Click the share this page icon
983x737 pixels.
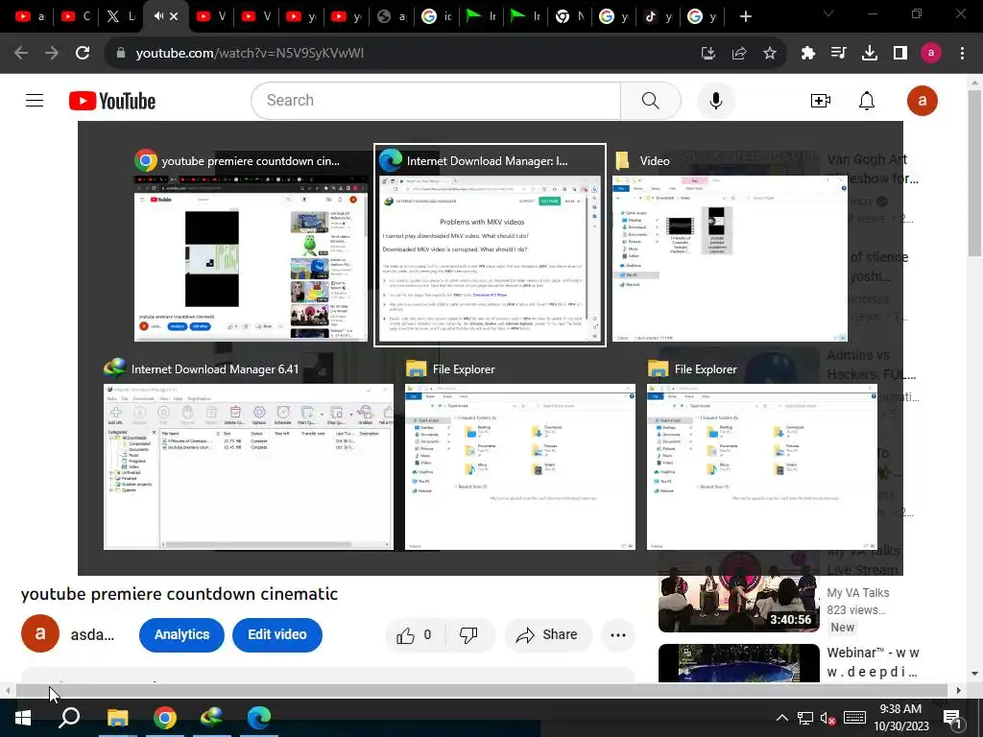click(x=739, y=54)
